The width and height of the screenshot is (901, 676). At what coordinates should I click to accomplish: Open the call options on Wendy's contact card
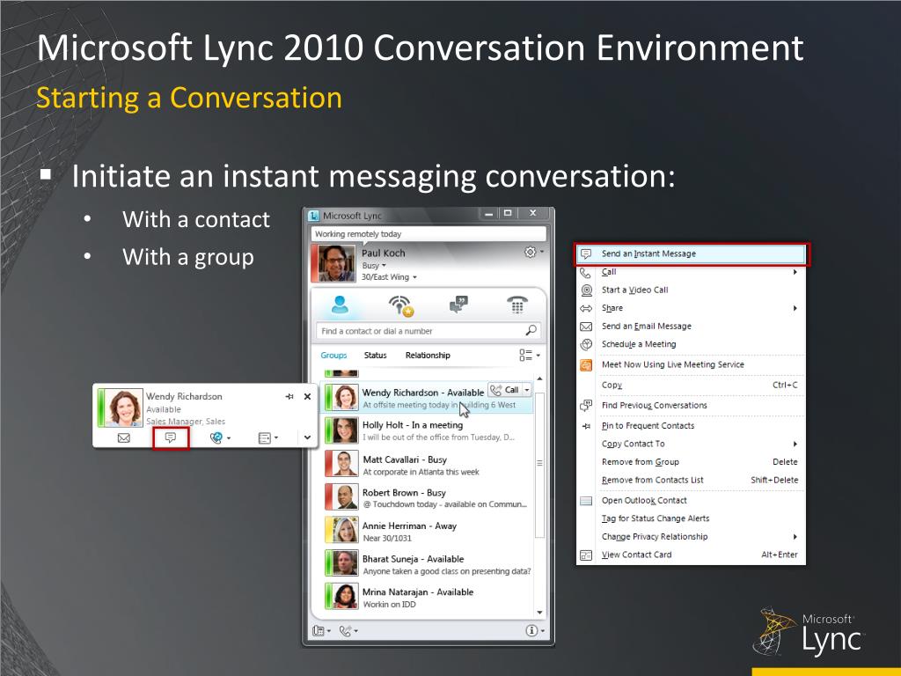[219, 438]
